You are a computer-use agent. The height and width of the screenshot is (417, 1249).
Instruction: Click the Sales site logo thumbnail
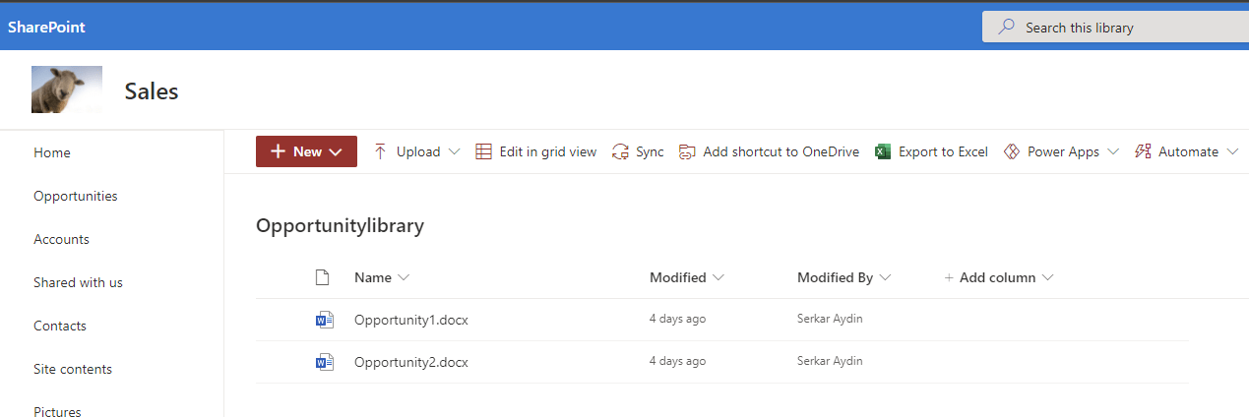[67, 89]
